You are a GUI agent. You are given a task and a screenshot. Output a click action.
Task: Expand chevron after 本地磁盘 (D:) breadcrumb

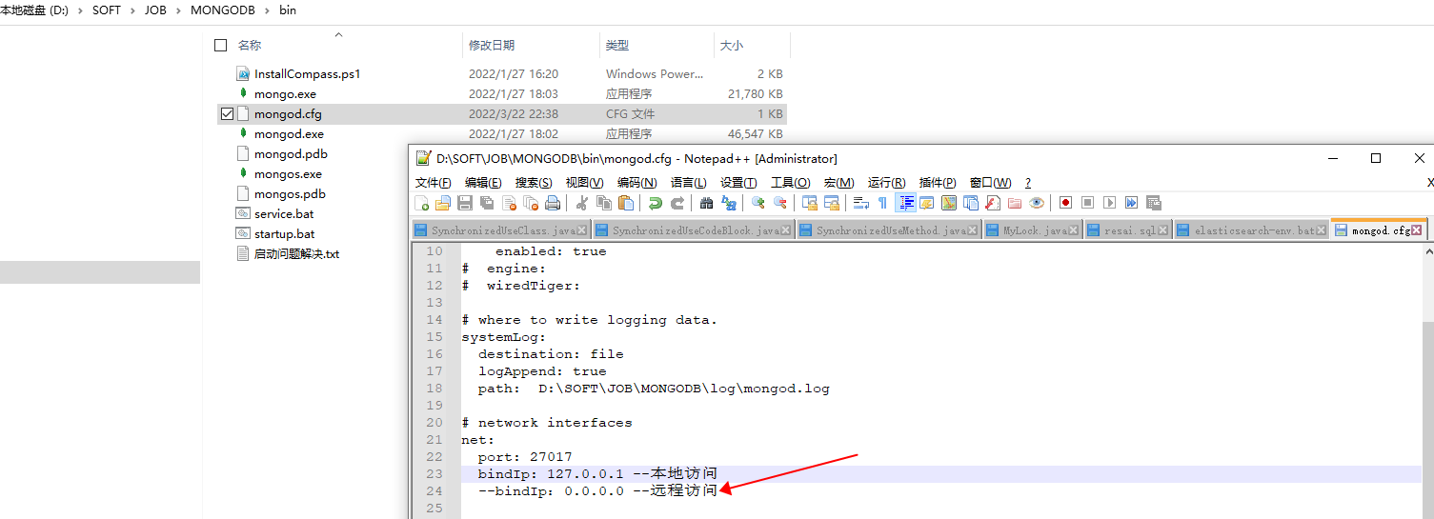80,11
